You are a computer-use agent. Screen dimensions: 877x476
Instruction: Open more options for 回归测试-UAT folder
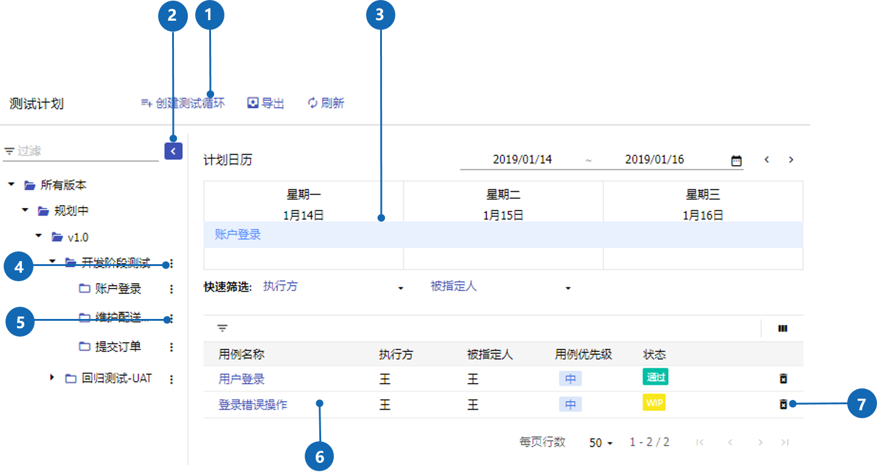(172, 379)
